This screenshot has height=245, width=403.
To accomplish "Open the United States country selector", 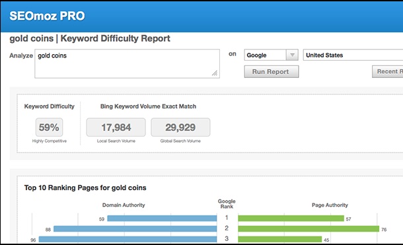I will tap(353, 55).
